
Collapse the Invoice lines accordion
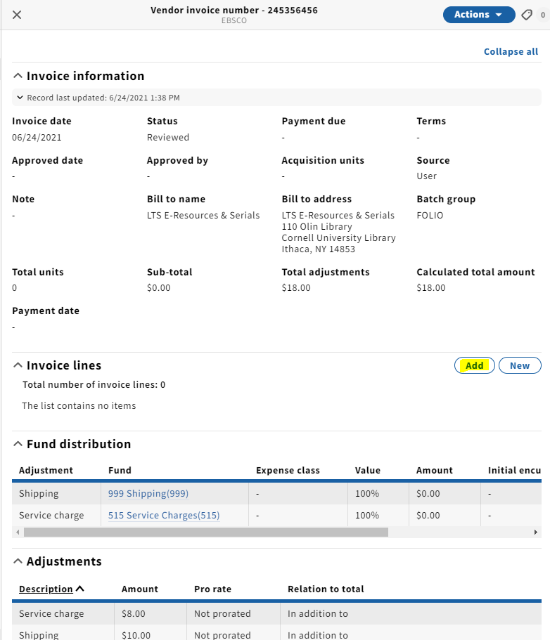(x=18, y=365)
